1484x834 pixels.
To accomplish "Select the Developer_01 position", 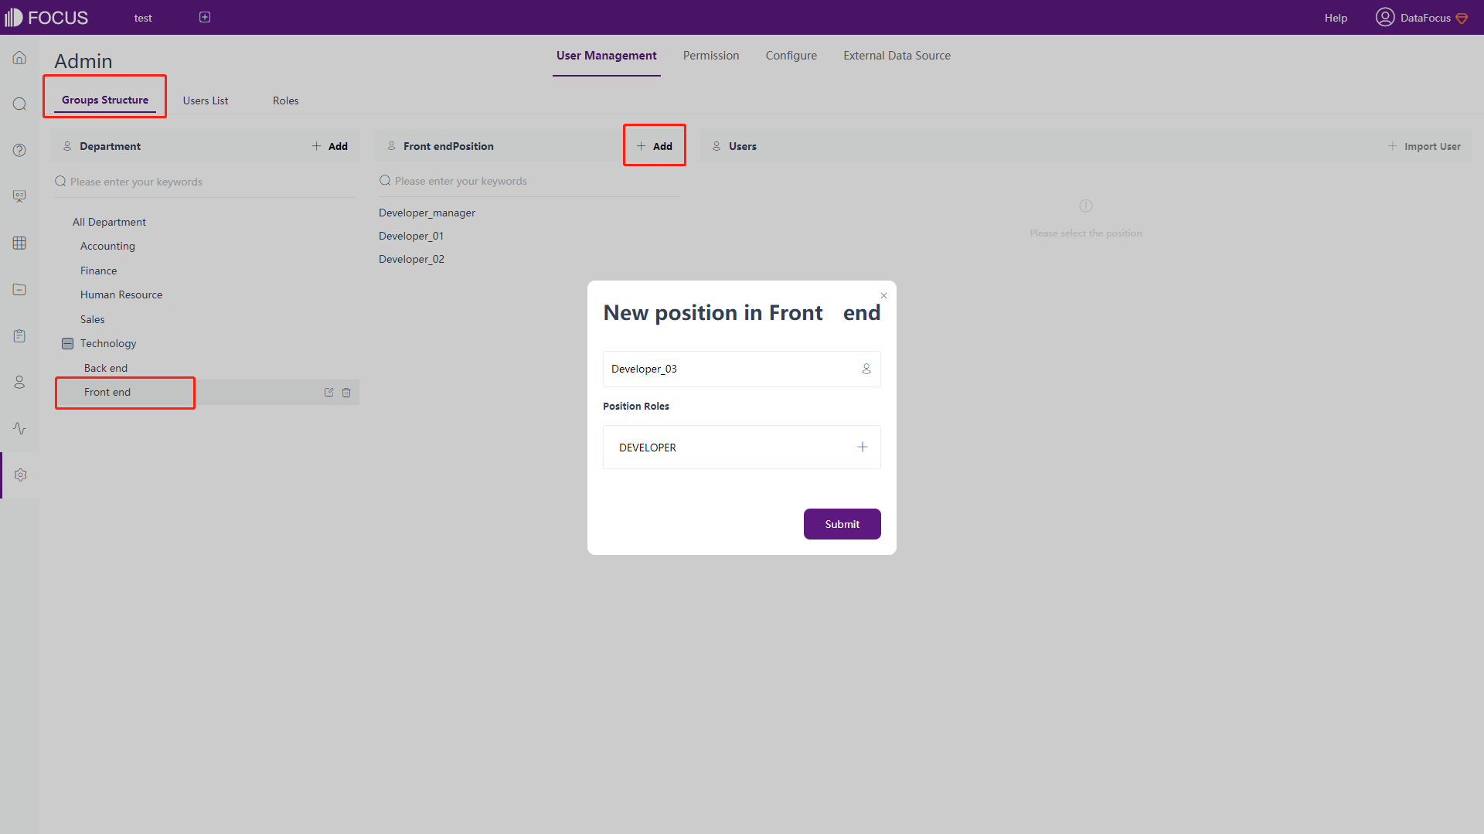I will 411,236.
